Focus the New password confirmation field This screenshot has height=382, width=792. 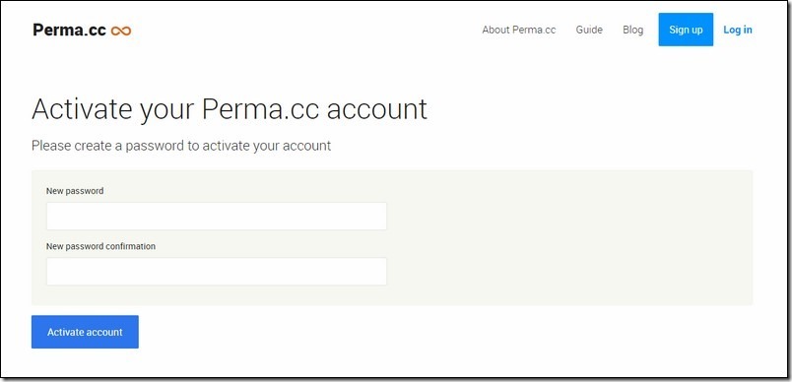217,272
